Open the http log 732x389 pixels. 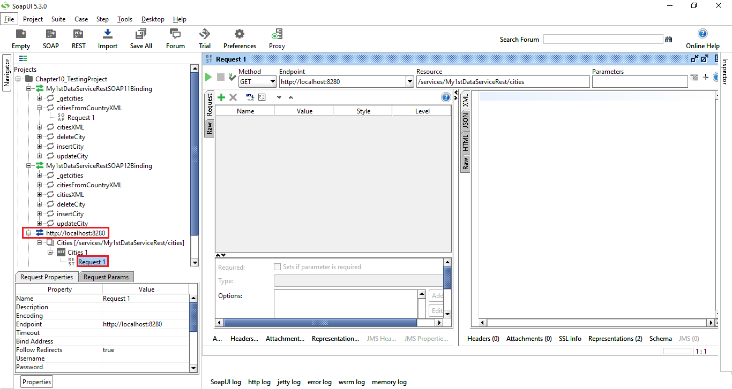[x=259, y=382]
